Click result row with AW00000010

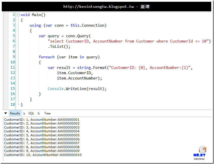point(43,155)
